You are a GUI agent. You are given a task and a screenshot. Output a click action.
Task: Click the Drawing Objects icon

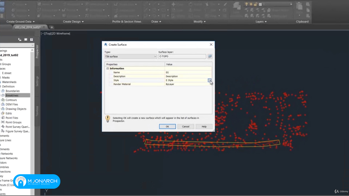tap(3, 109)
